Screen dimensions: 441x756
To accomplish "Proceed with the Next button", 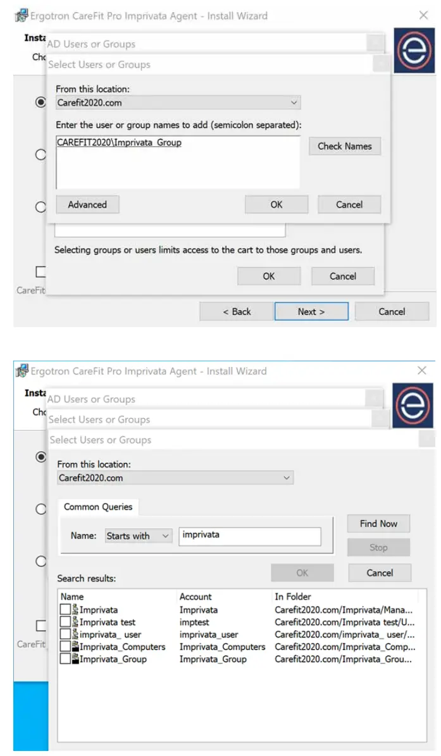I will [x=311, y=311].
